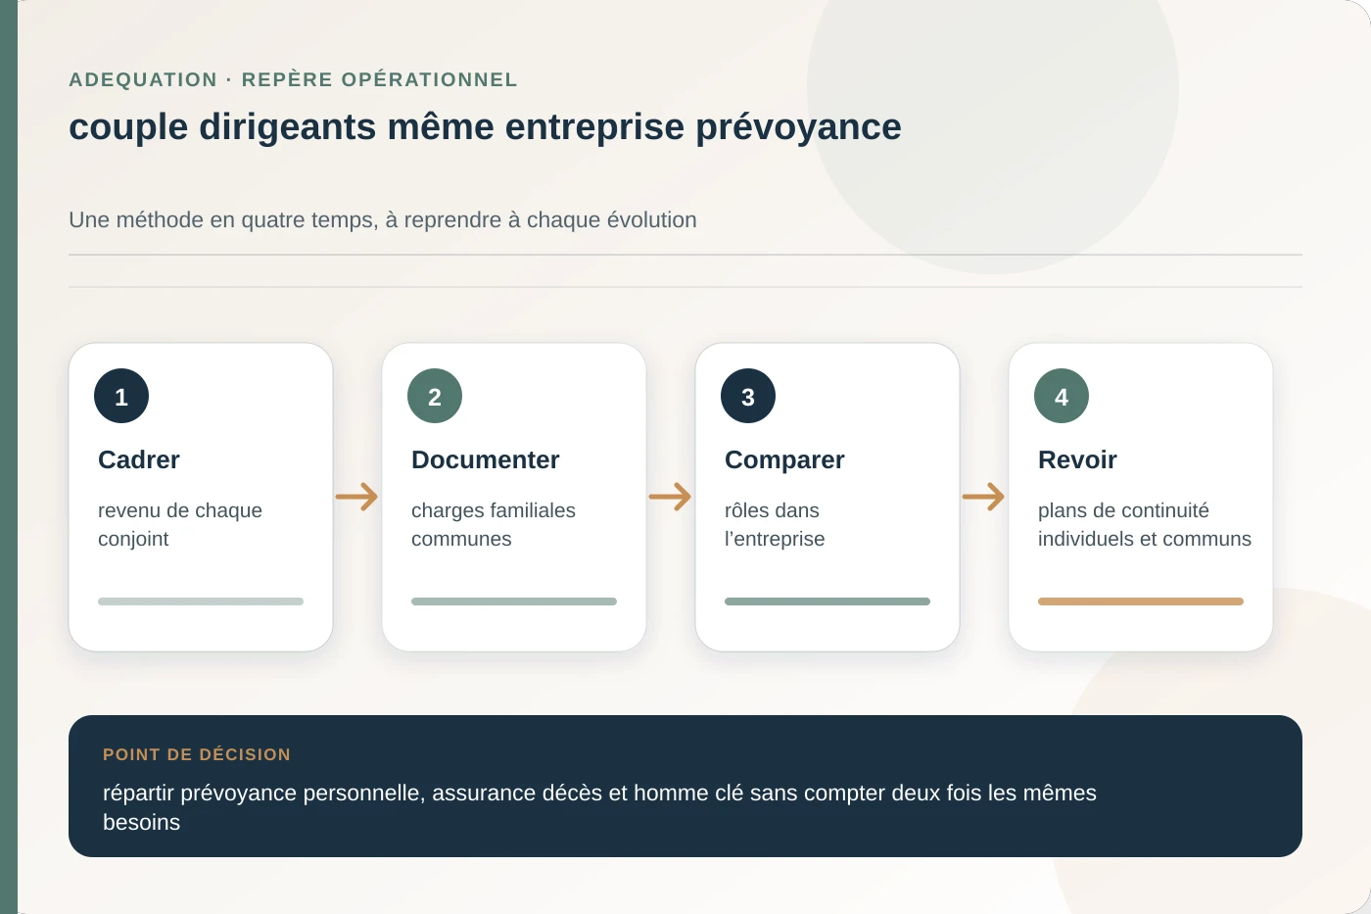Click subtitle 'Une méthode en quatre temps'
The height and width of the screenshot is (914, 1371).
[x=383, y=220]
